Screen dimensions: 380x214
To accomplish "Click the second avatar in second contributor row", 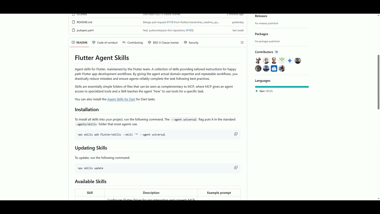I will [x=266, y=69].
